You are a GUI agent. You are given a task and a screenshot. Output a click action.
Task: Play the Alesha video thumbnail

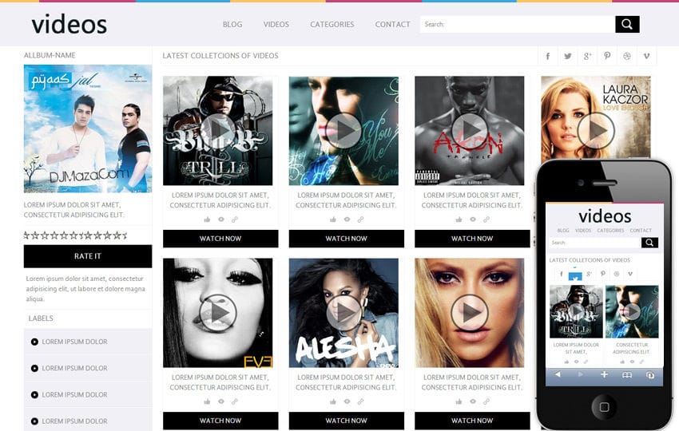[343, 312]
